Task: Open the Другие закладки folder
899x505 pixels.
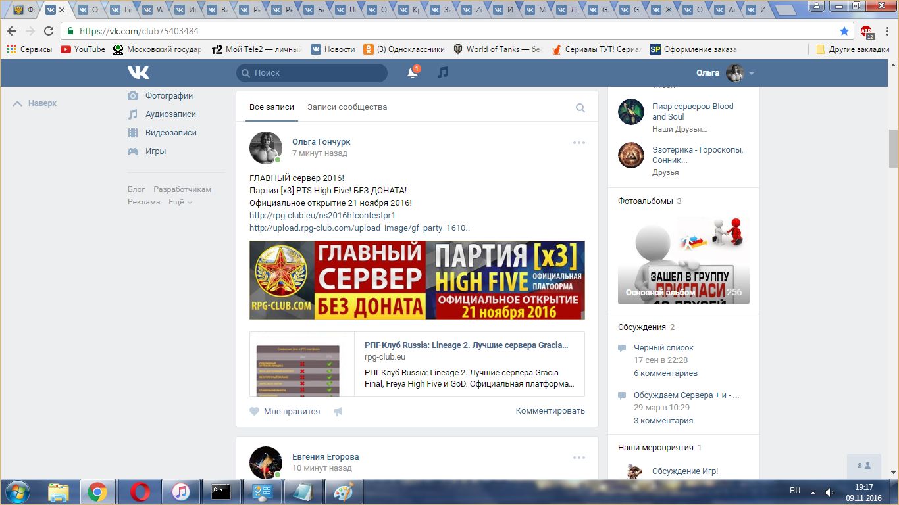Action: [853, 49]
